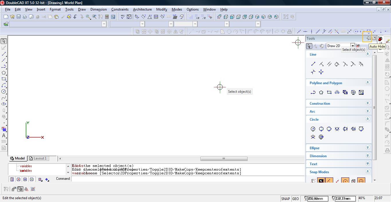
Task: Click the Undo arrow in toolbar
Action: pyautogui.click(x=75, y=17)
